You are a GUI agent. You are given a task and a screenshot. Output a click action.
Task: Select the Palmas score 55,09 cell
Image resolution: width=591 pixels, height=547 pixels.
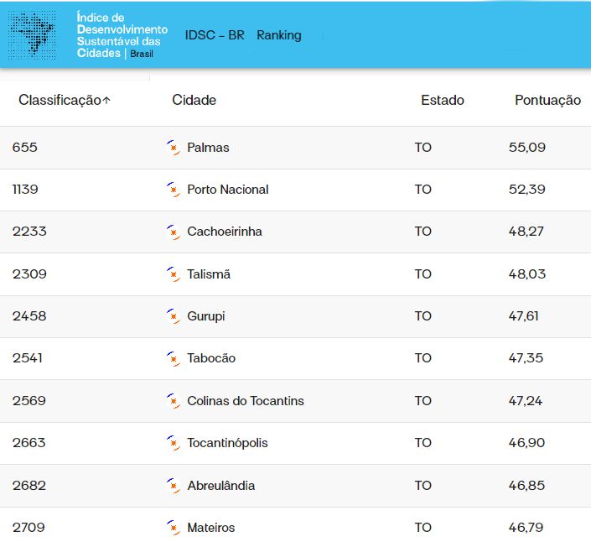pos(526,148)
